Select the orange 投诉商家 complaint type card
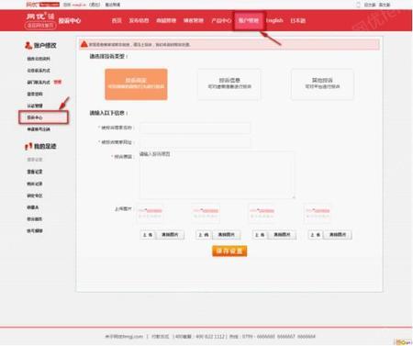 pos(136,84)
